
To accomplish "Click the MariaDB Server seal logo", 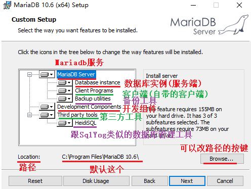I will (x=209, y=25).
